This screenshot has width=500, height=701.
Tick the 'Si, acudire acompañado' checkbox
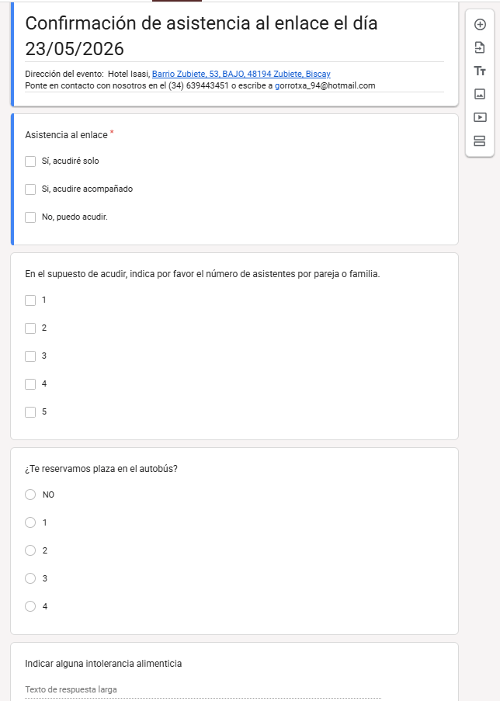(30, 189)
